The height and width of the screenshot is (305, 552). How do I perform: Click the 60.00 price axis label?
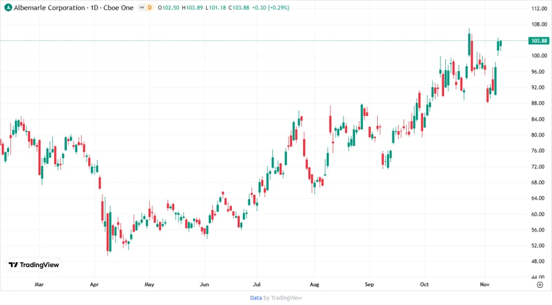[539, 214]
